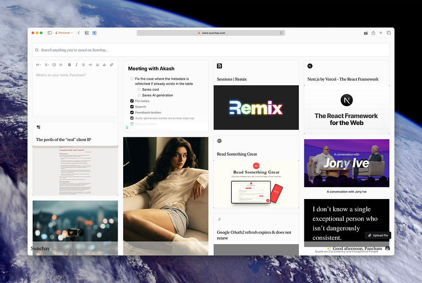This screenshot has height=283, width=422.
Task: Click the reader icon in address bar
Action: pos(281,33)
